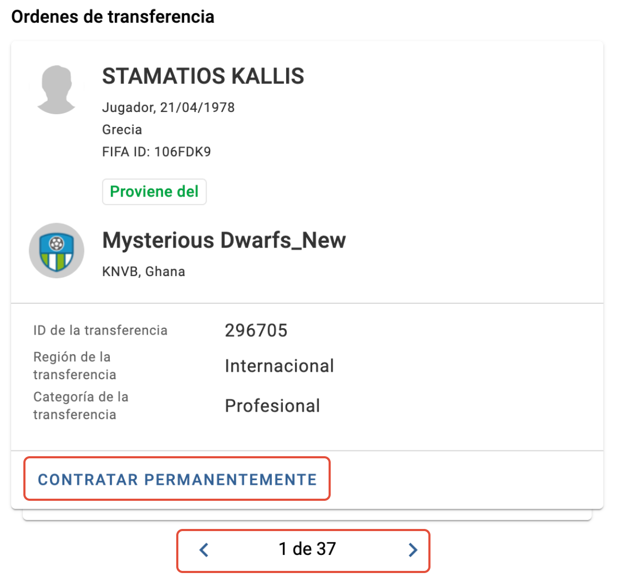The width and height of the screenshot is (620, 581).
Task: Click the Ordenes de transferencia heading
Action: pos(113,16)
